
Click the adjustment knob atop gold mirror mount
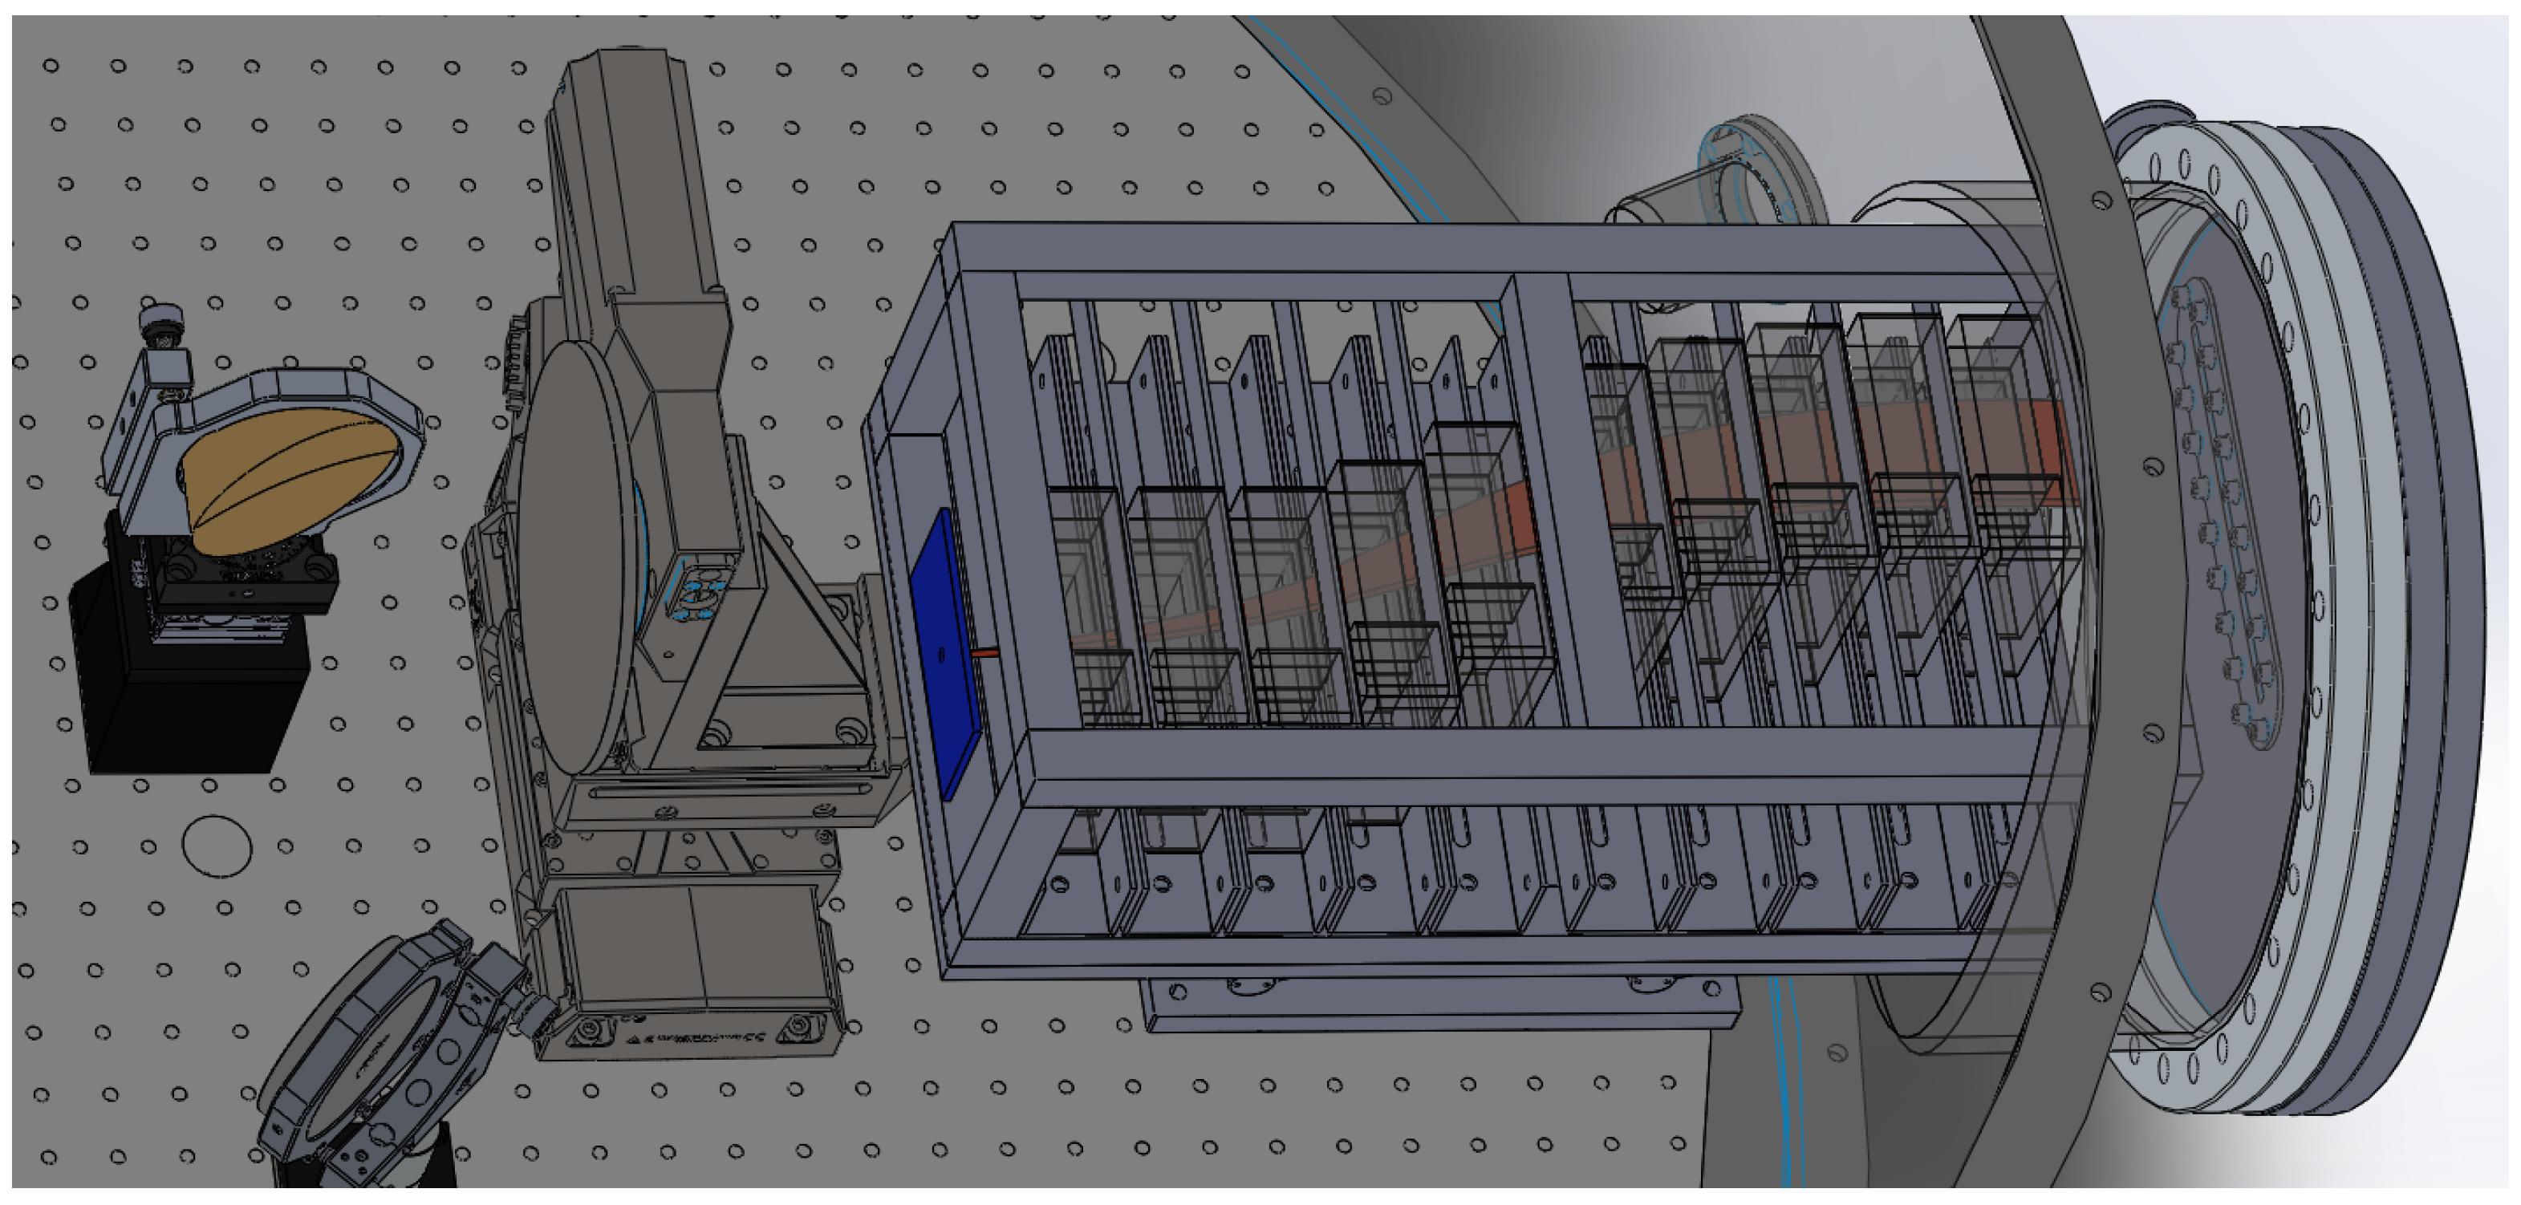point(161,321)
